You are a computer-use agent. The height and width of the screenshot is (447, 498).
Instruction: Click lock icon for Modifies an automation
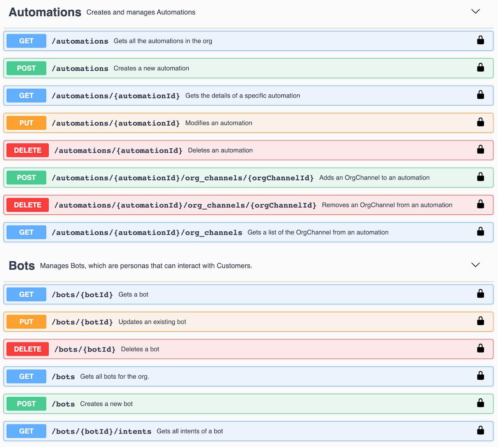(480, 122)
